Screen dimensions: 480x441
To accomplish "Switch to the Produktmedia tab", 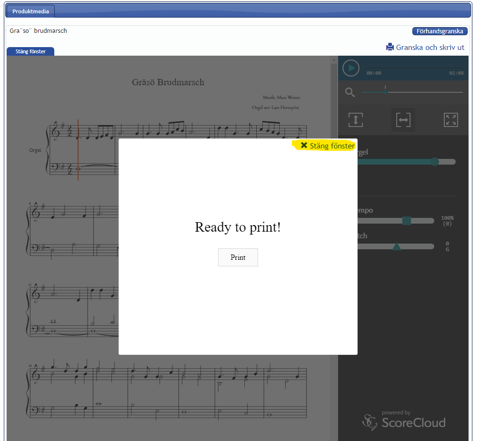I will point(30,11).
